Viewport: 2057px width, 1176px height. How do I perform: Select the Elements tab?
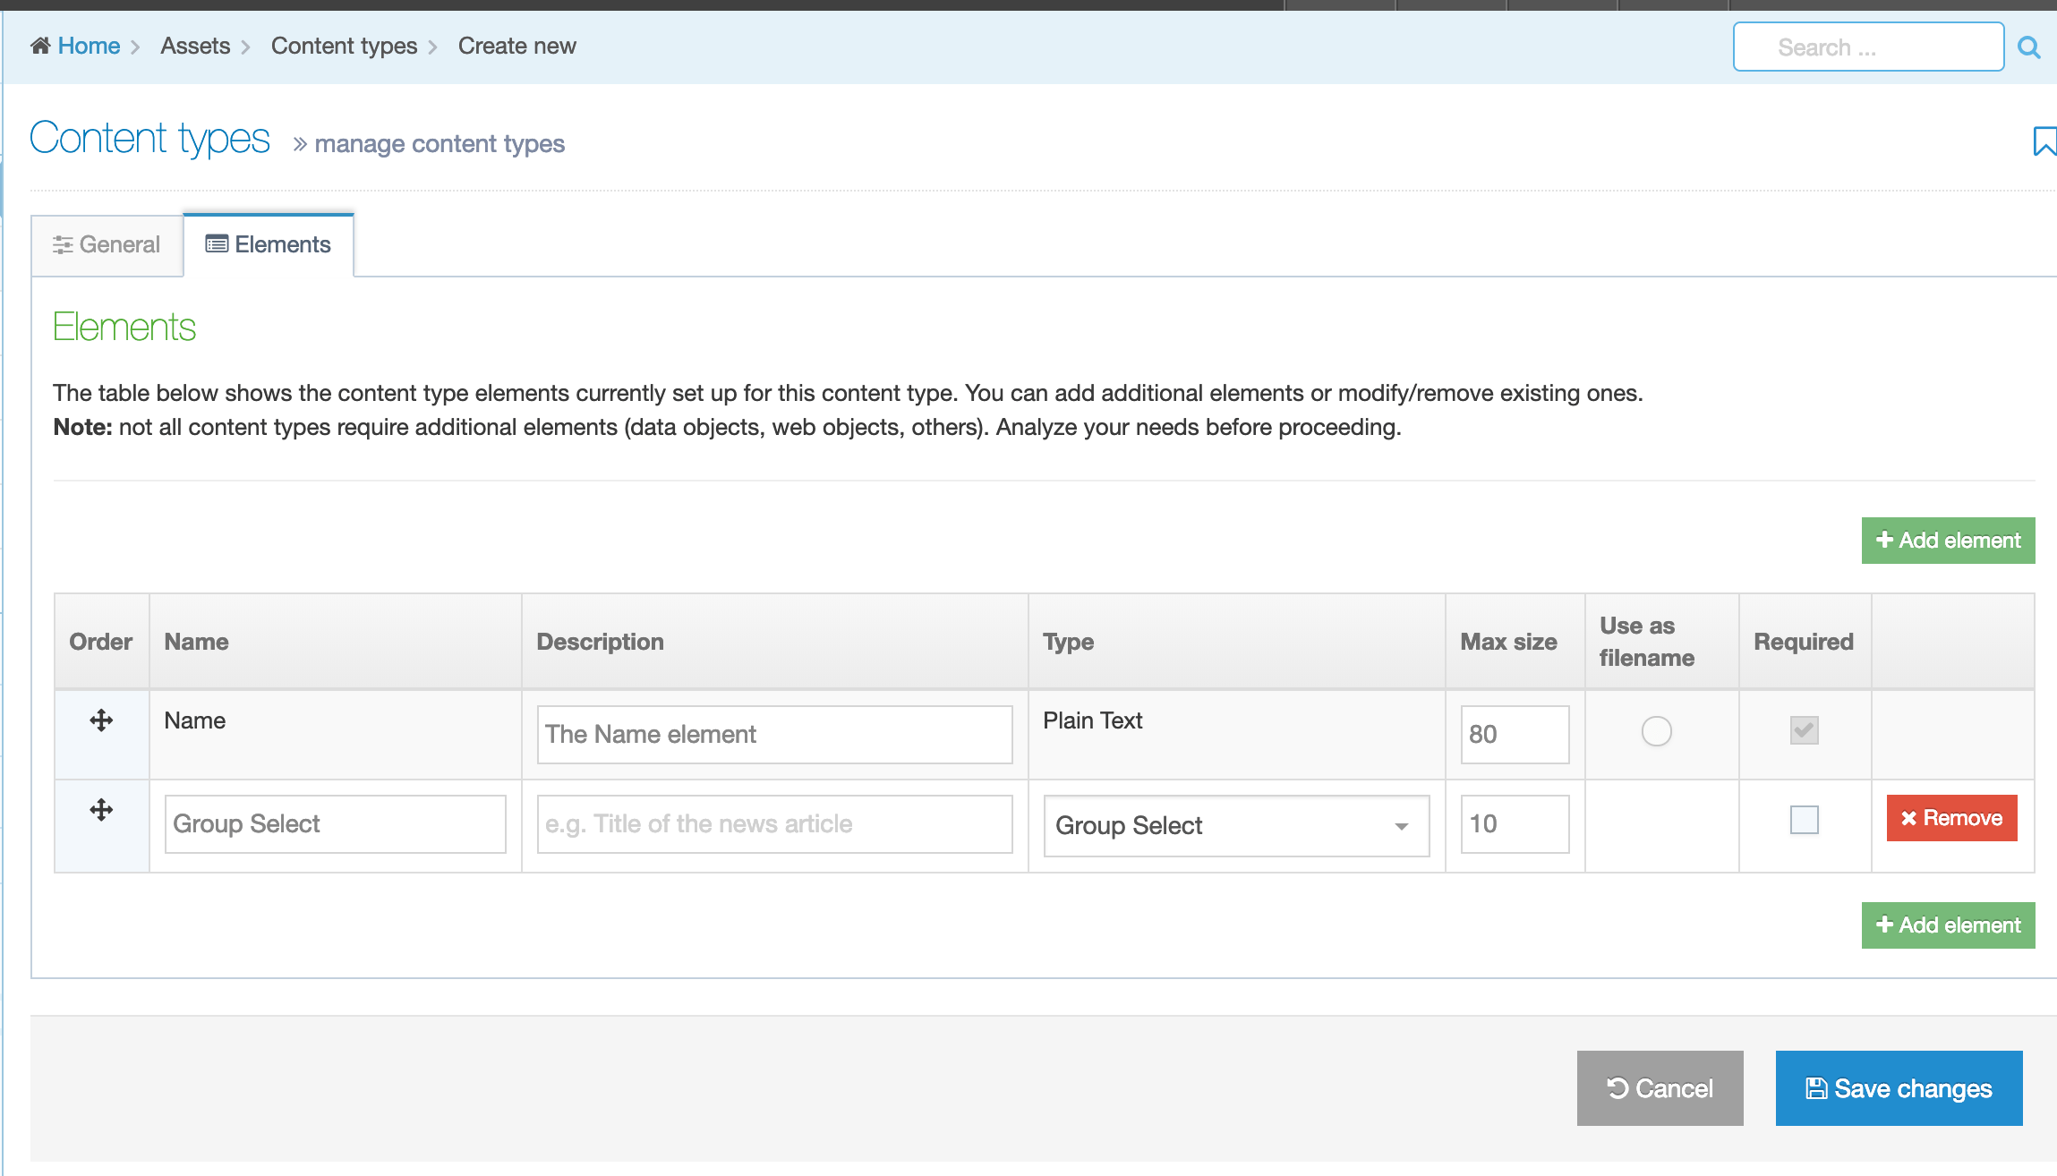[269, 244]
